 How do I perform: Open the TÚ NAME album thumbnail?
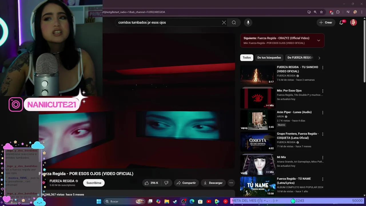[258, 186]
